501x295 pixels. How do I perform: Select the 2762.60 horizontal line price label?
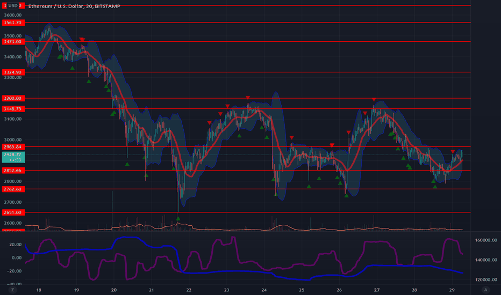coord(13,189)
